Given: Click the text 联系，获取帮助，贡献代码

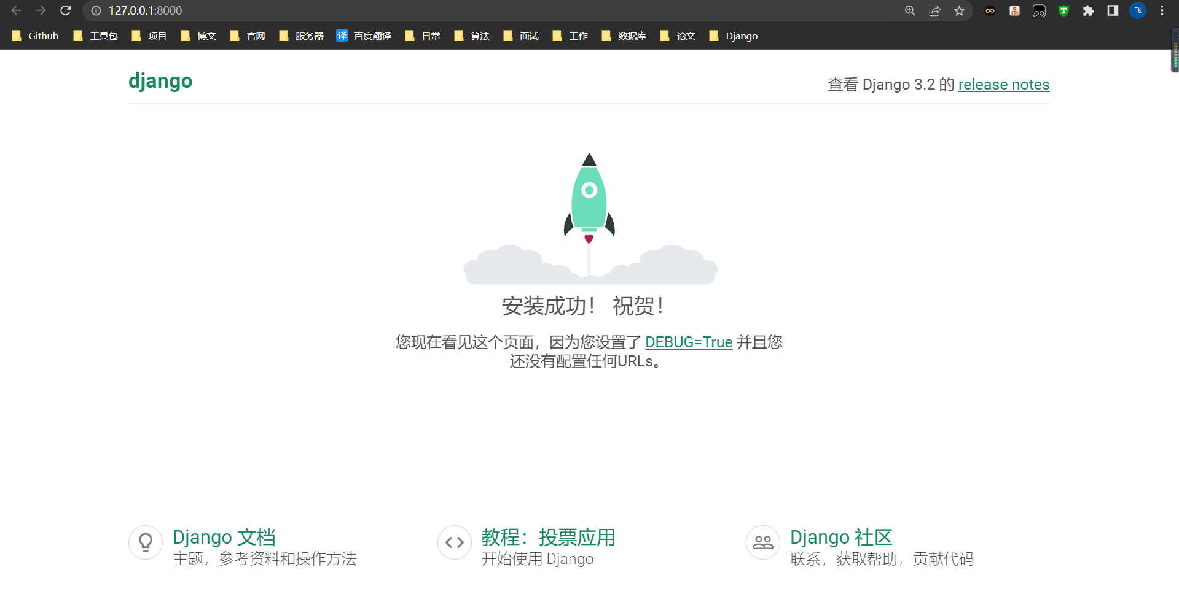Looking at the screenshot, I should tap(882, 559).
